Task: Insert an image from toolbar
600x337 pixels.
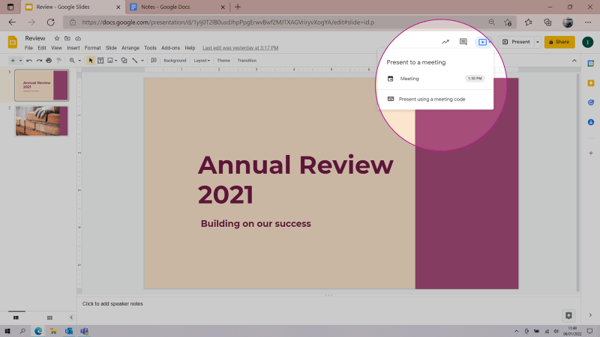Action: pos(110,61)
